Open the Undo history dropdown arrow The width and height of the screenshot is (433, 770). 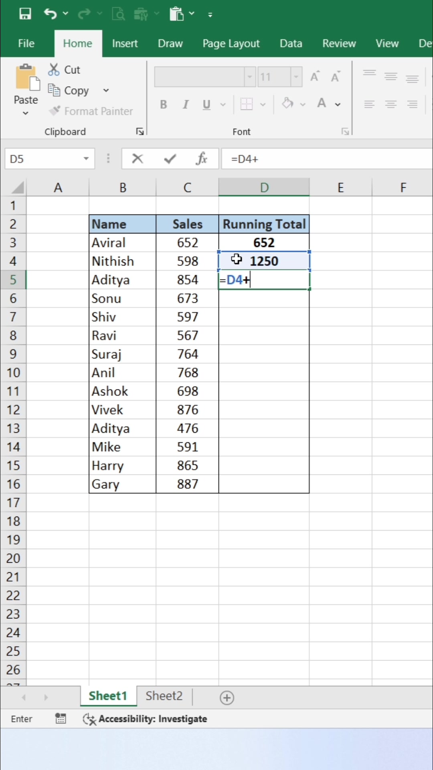tap(66, 14)
